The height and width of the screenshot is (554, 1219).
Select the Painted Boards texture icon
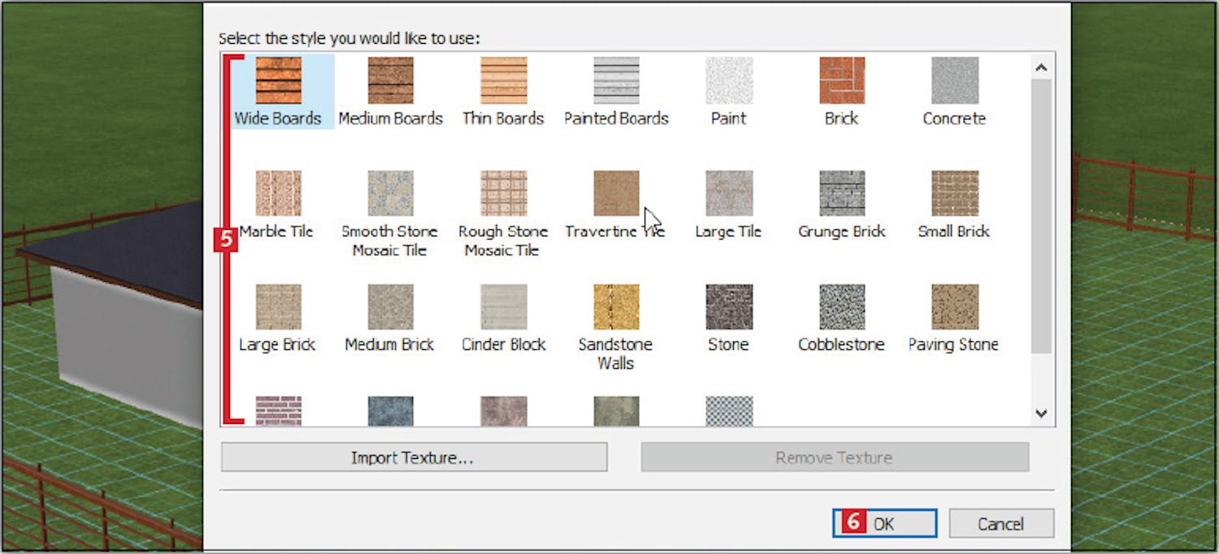[616, 80]
